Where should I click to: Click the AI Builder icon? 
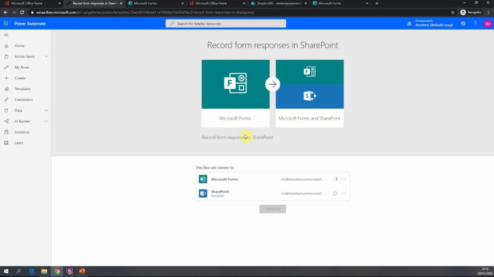click(x=6, y=121)
